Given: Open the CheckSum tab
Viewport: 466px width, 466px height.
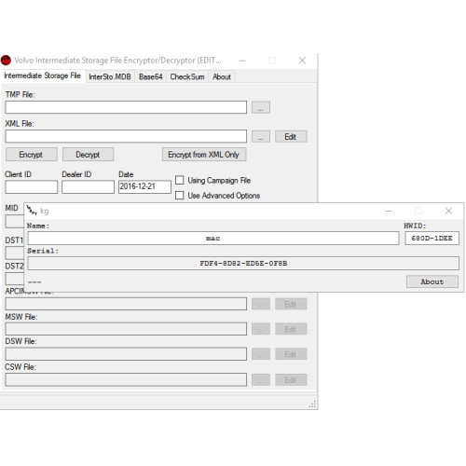Looking at the screenshot, I should [187, 76].
